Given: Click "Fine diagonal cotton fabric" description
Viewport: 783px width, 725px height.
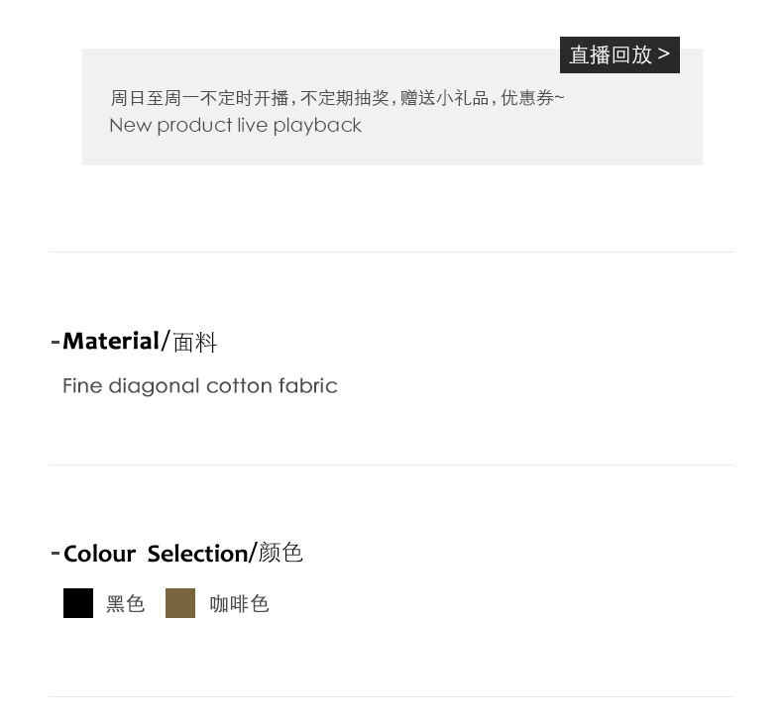Looking at the screenshot, I should (199, 386).
